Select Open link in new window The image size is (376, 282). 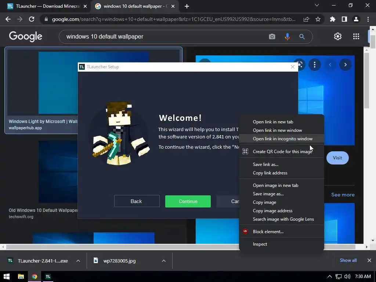[282, 130]
